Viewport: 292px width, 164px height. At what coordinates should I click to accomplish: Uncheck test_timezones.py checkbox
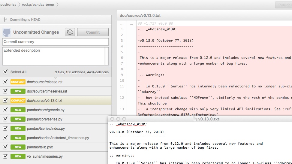tap(5, 138)
